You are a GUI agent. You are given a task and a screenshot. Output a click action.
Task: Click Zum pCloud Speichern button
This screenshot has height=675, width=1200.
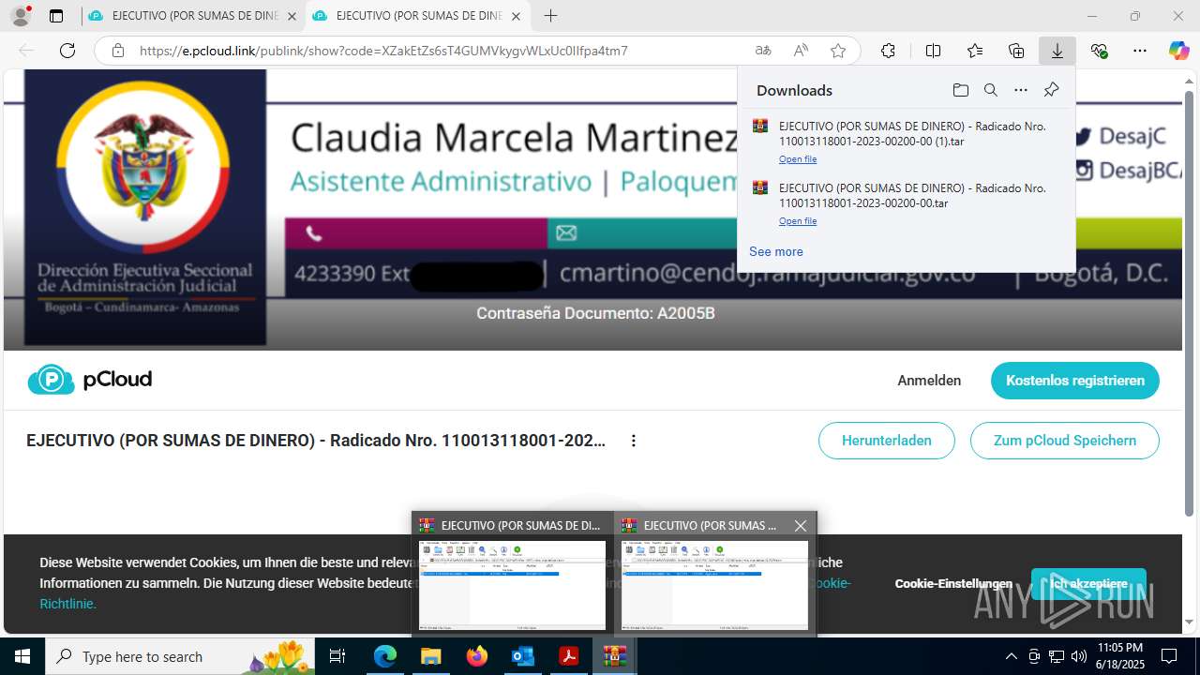[1065, 441]
